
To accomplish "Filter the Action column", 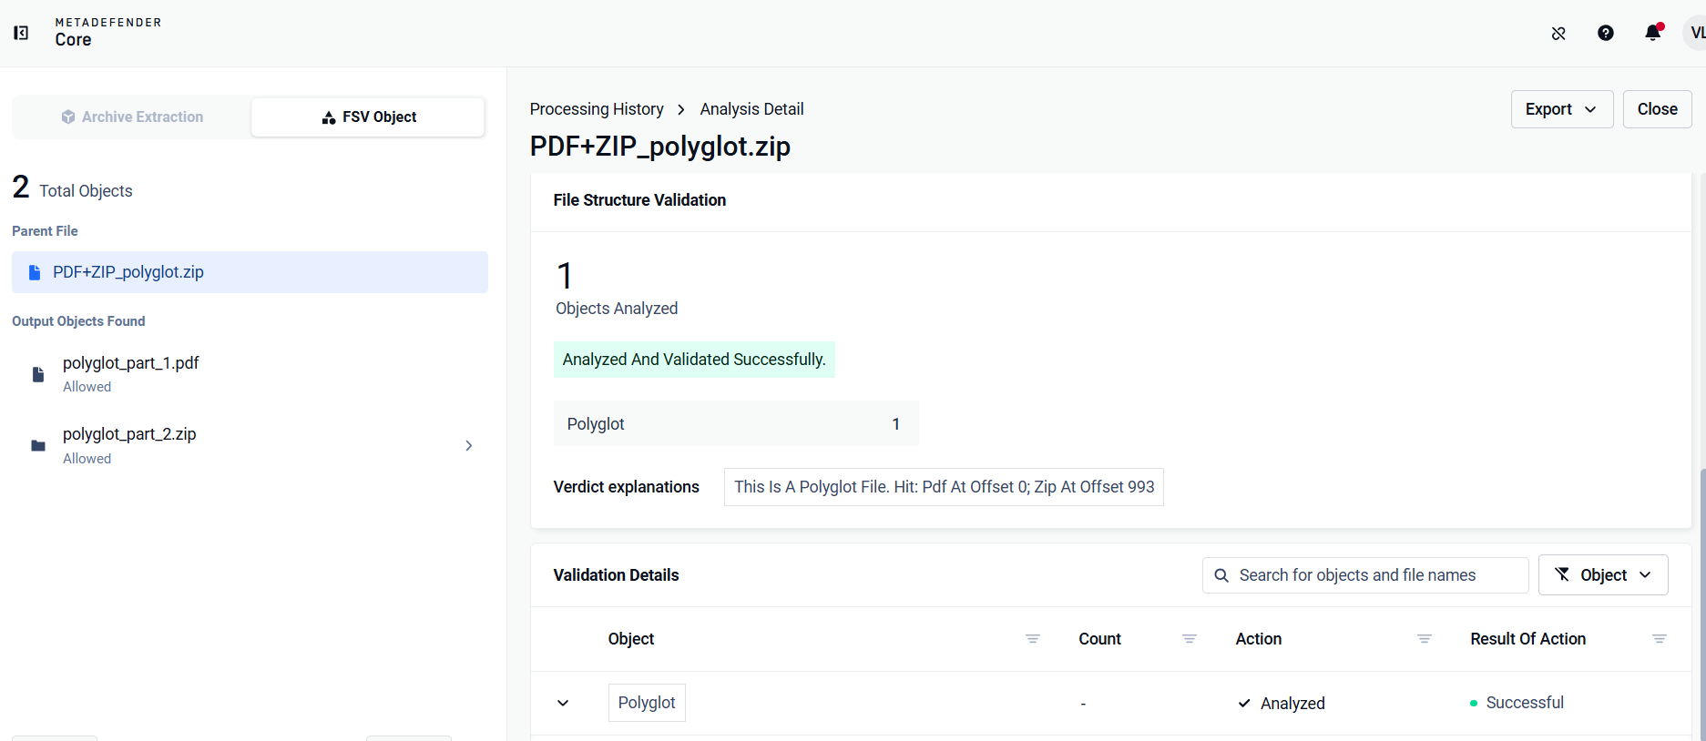I will coord(1425,639).
